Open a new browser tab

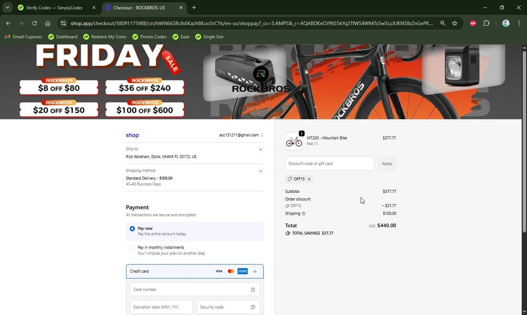(x=194, y=7)
